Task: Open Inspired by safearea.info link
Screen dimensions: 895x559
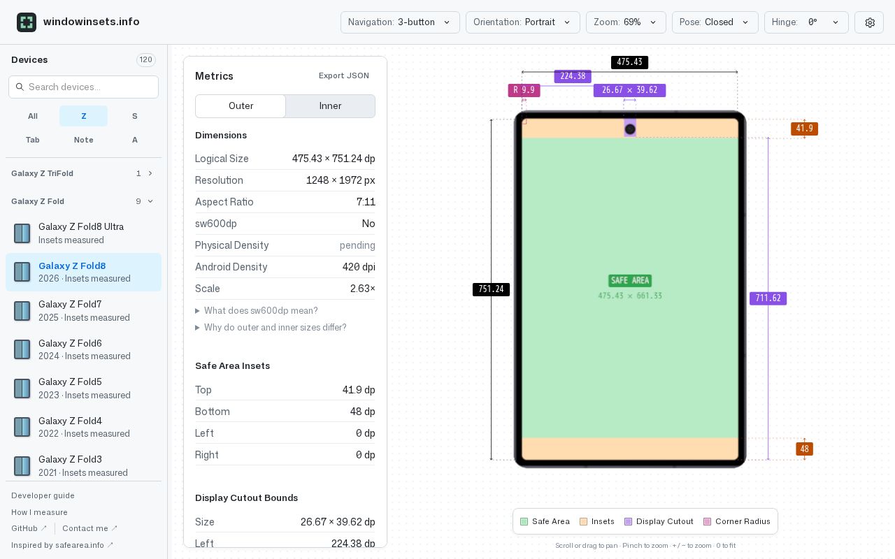Action: tap(62, 545)
